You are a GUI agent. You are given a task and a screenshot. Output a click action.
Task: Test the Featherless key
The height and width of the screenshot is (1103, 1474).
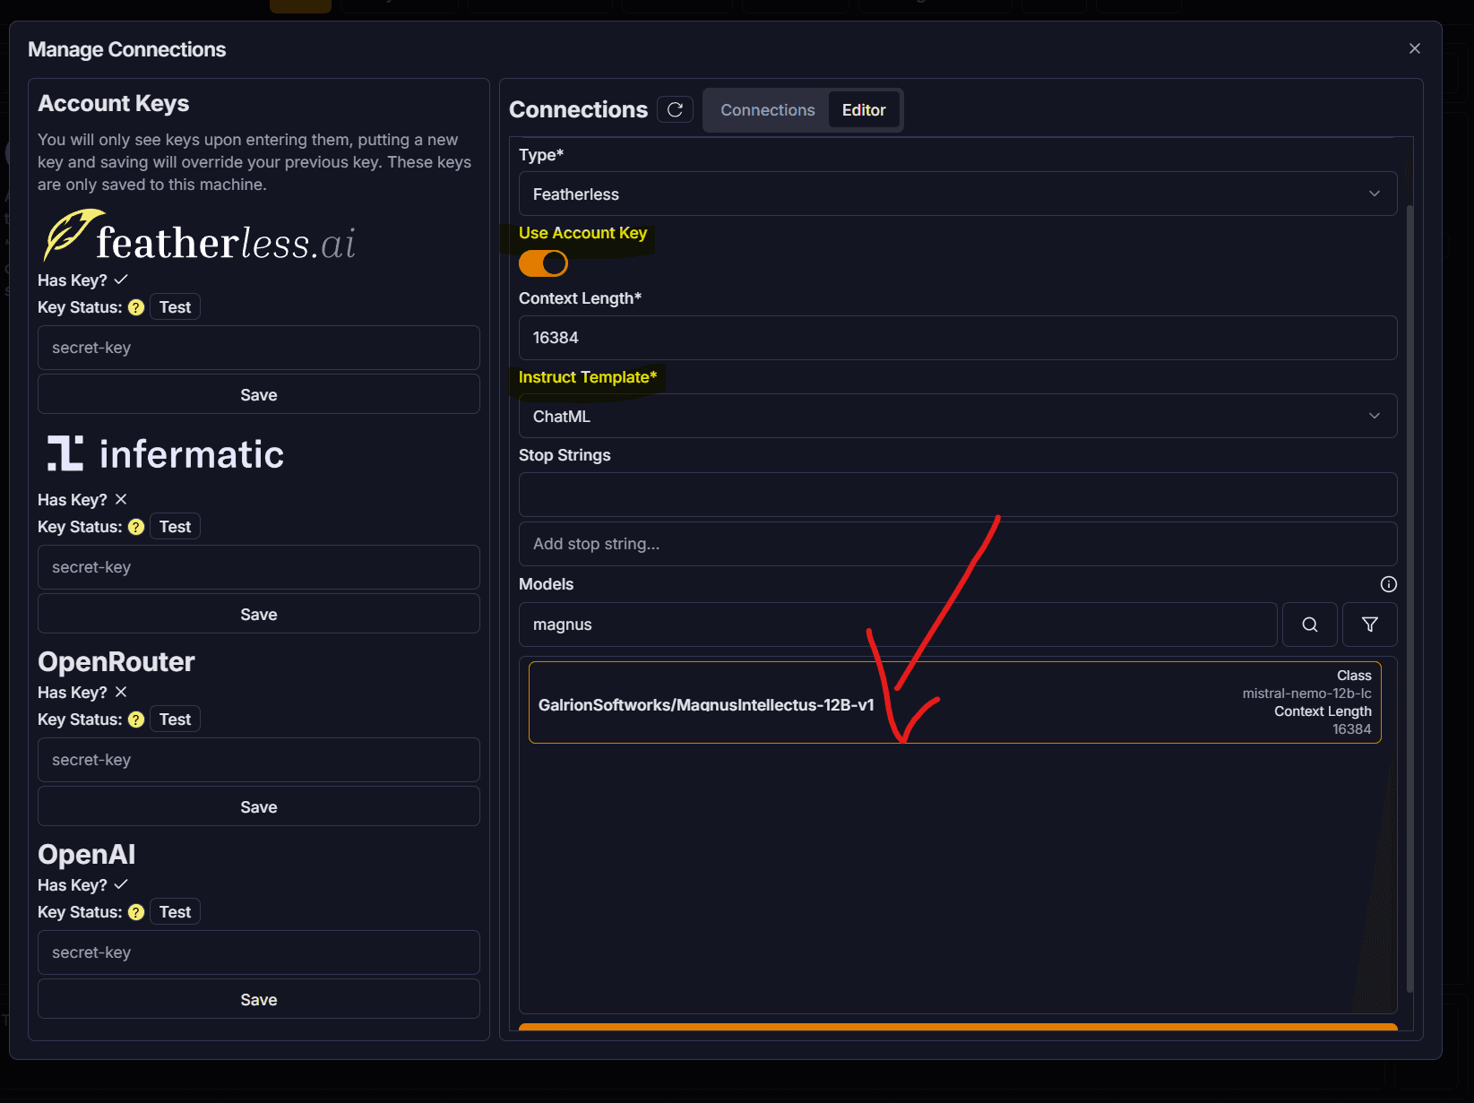pos(175,307)
